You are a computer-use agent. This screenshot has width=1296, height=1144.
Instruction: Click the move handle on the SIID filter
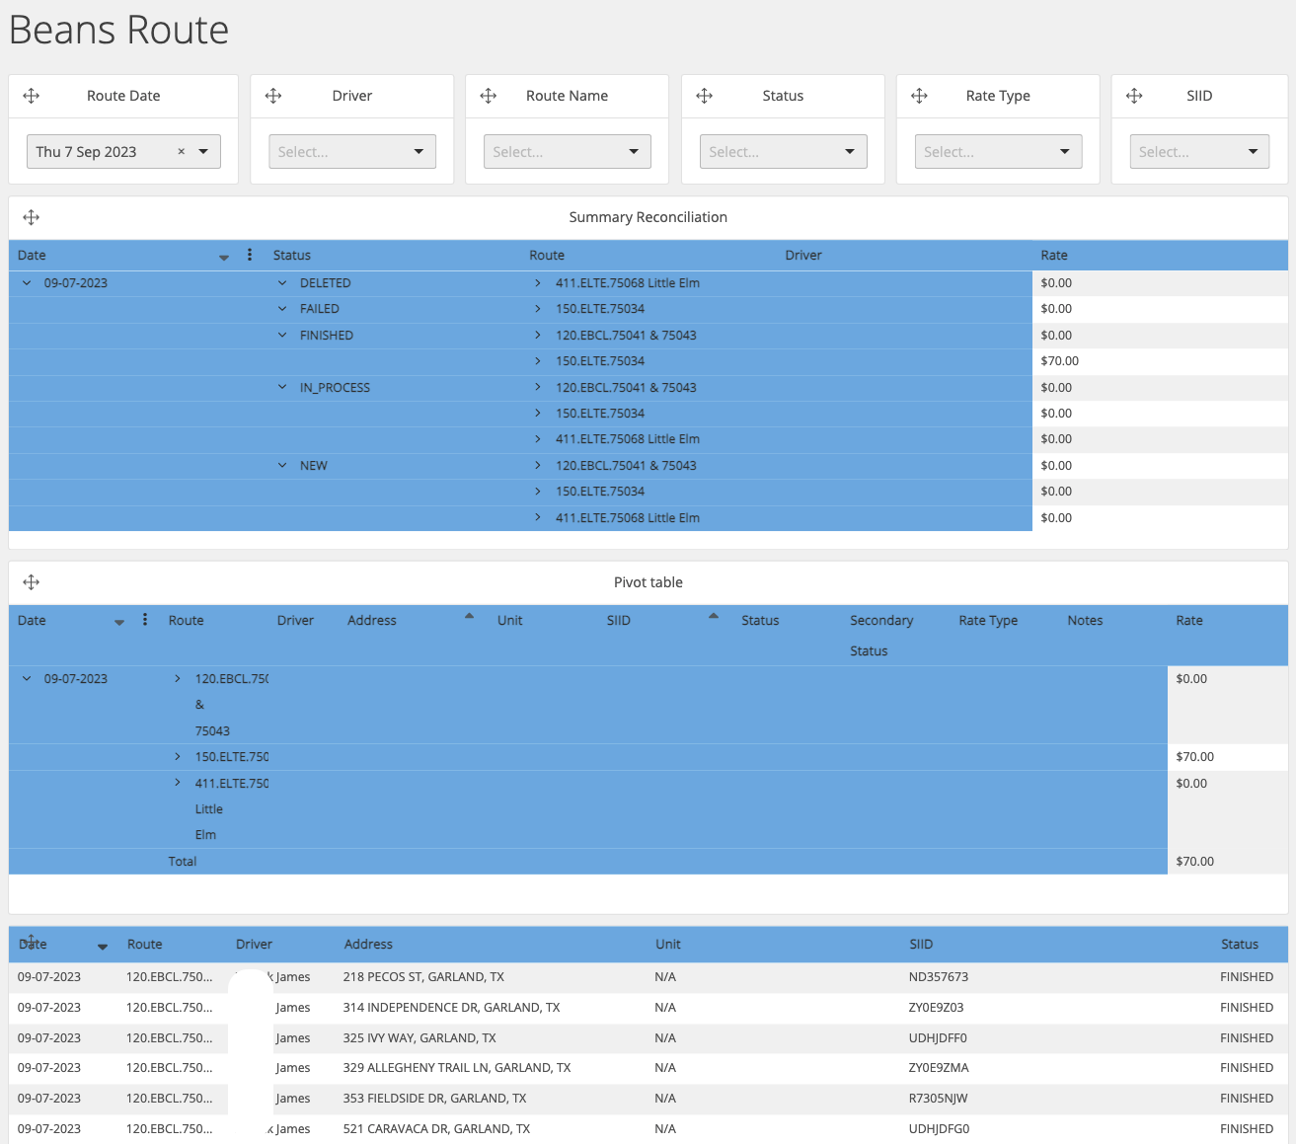coord(1134,96)
